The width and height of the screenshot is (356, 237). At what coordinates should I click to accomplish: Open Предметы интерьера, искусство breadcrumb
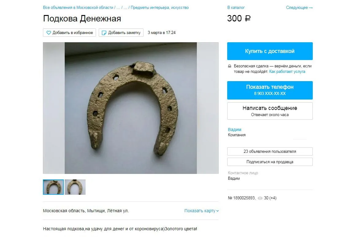160,7
